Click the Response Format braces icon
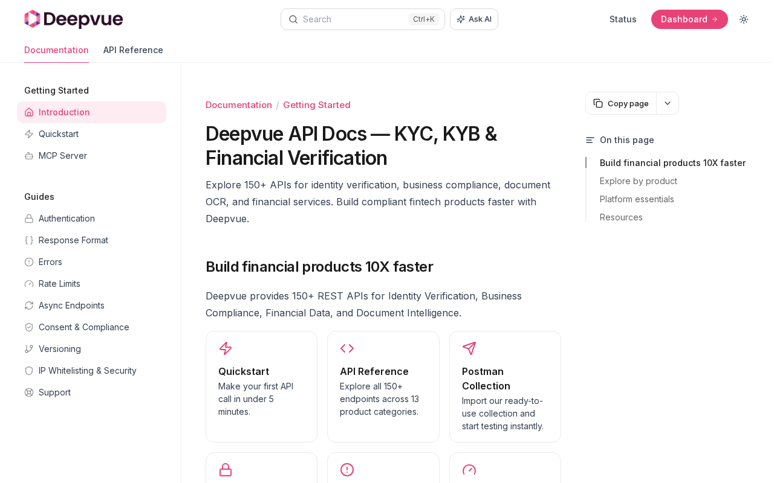 click(x=29, y=240)
